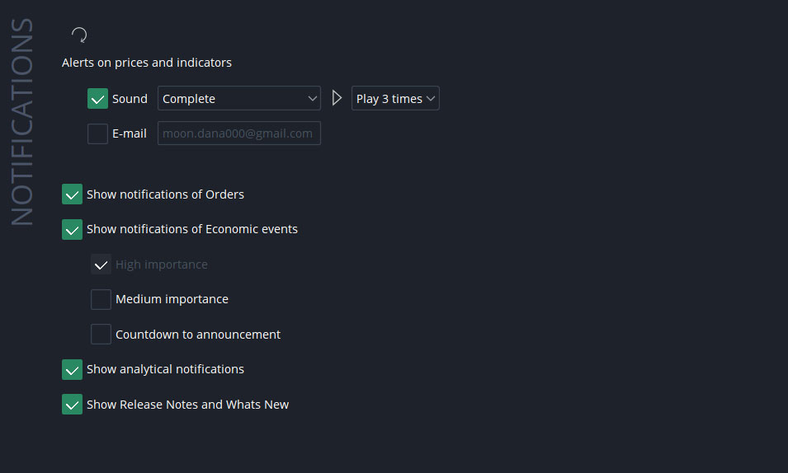The width and height of the screenshot is (788, 473).
Task: Click chevron arrow on Play 3 times box
Action: [431, 99]
